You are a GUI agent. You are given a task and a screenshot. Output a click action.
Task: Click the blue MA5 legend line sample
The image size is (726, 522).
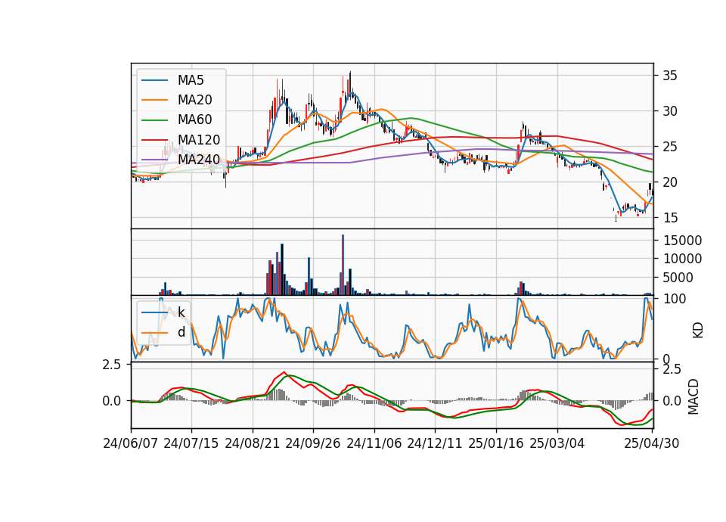pyautogui.click(x=154, y=81)
